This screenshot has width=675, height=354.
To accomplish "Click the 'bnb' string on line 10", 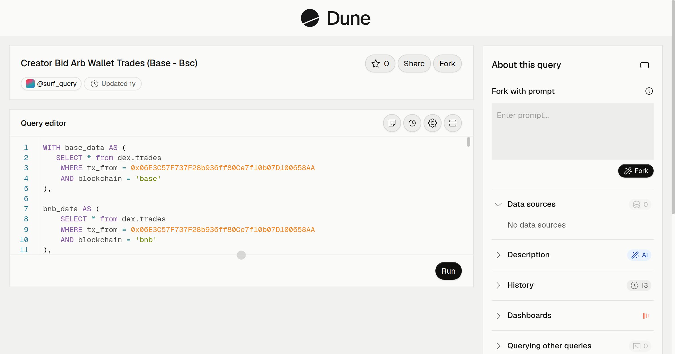I will [146, 240].
